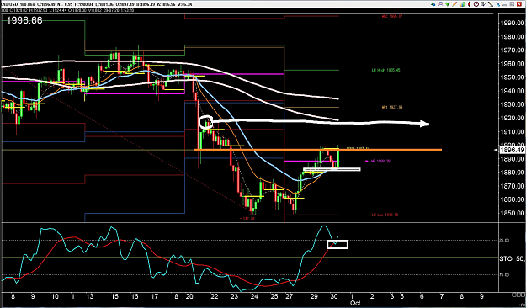The height and width of the screenshot is (308, 526).
Task: Click the current price marker 1896.49
Action: [x=512, y=150]
